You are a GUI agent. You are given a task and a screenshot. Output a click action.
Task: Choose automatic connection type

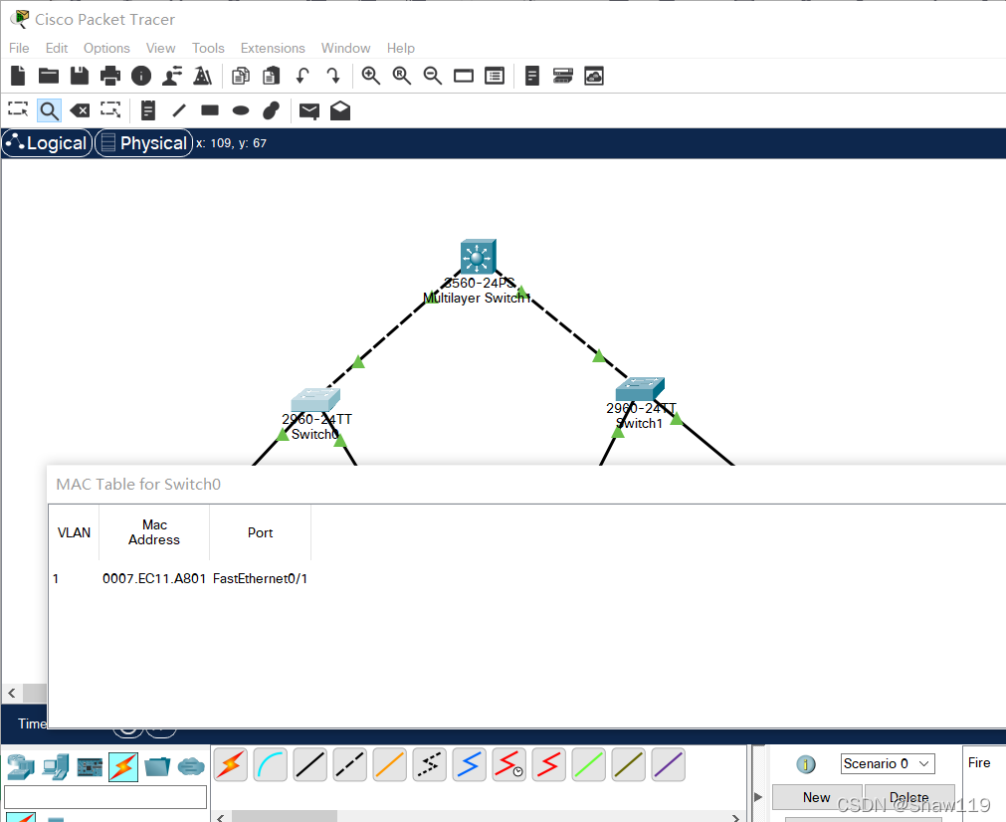(x=230, y=765)
